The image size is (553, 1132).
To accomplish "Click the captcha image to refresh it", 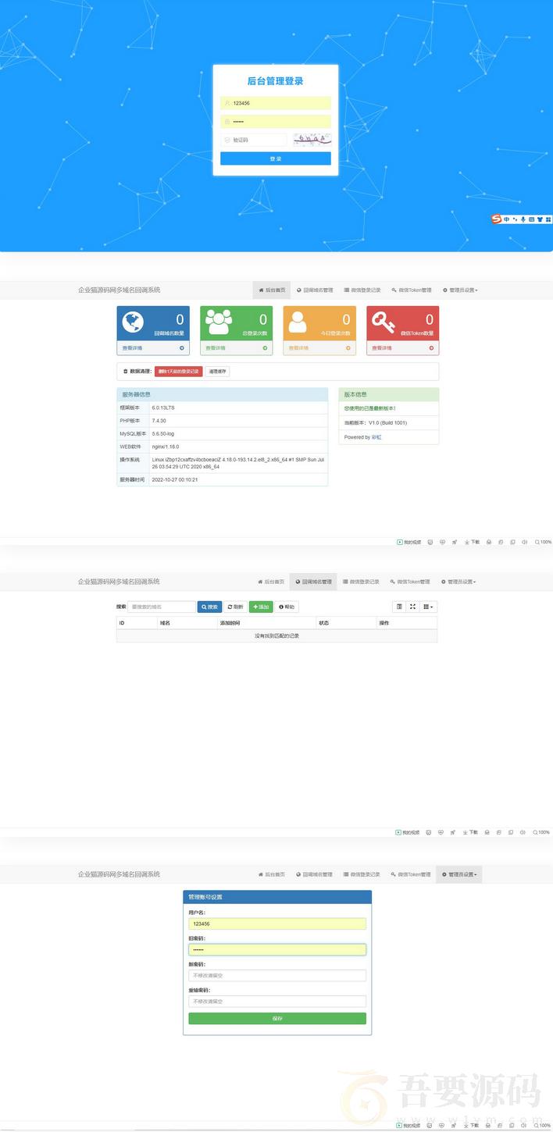I will pyautogui.click(x=312, y=140).
